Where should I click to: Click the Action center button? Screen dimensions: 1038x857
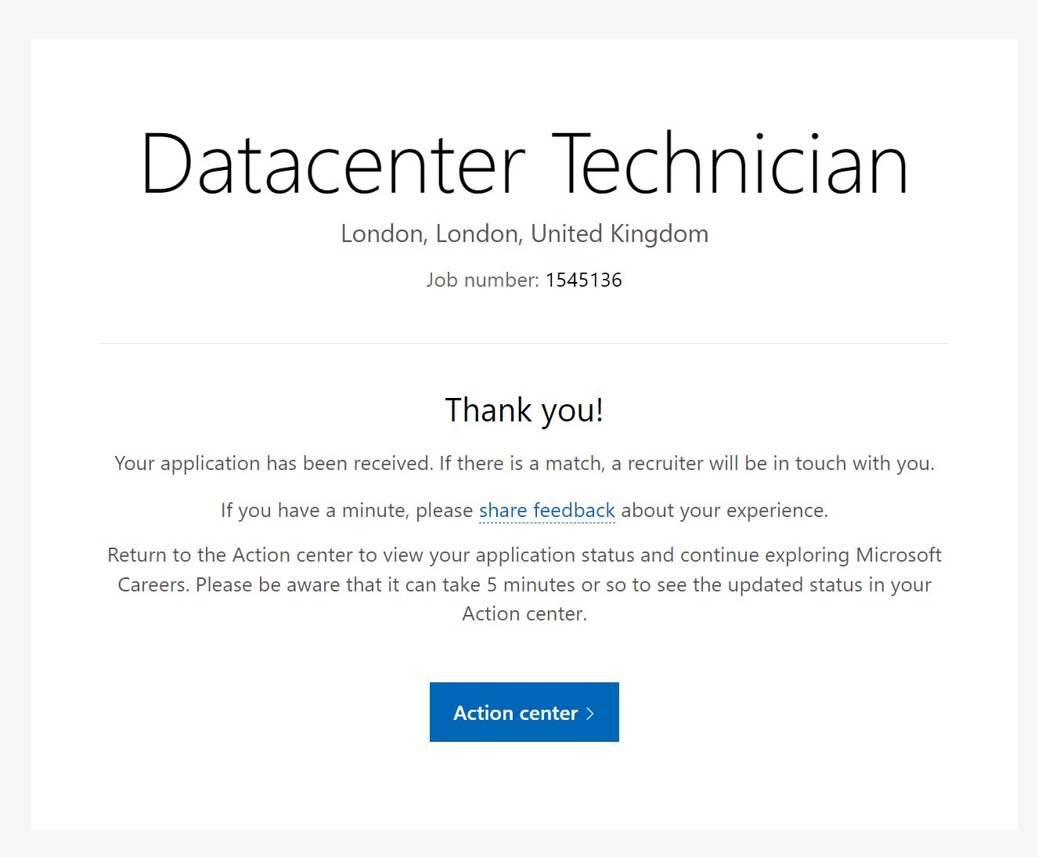(x=524, y=712)
